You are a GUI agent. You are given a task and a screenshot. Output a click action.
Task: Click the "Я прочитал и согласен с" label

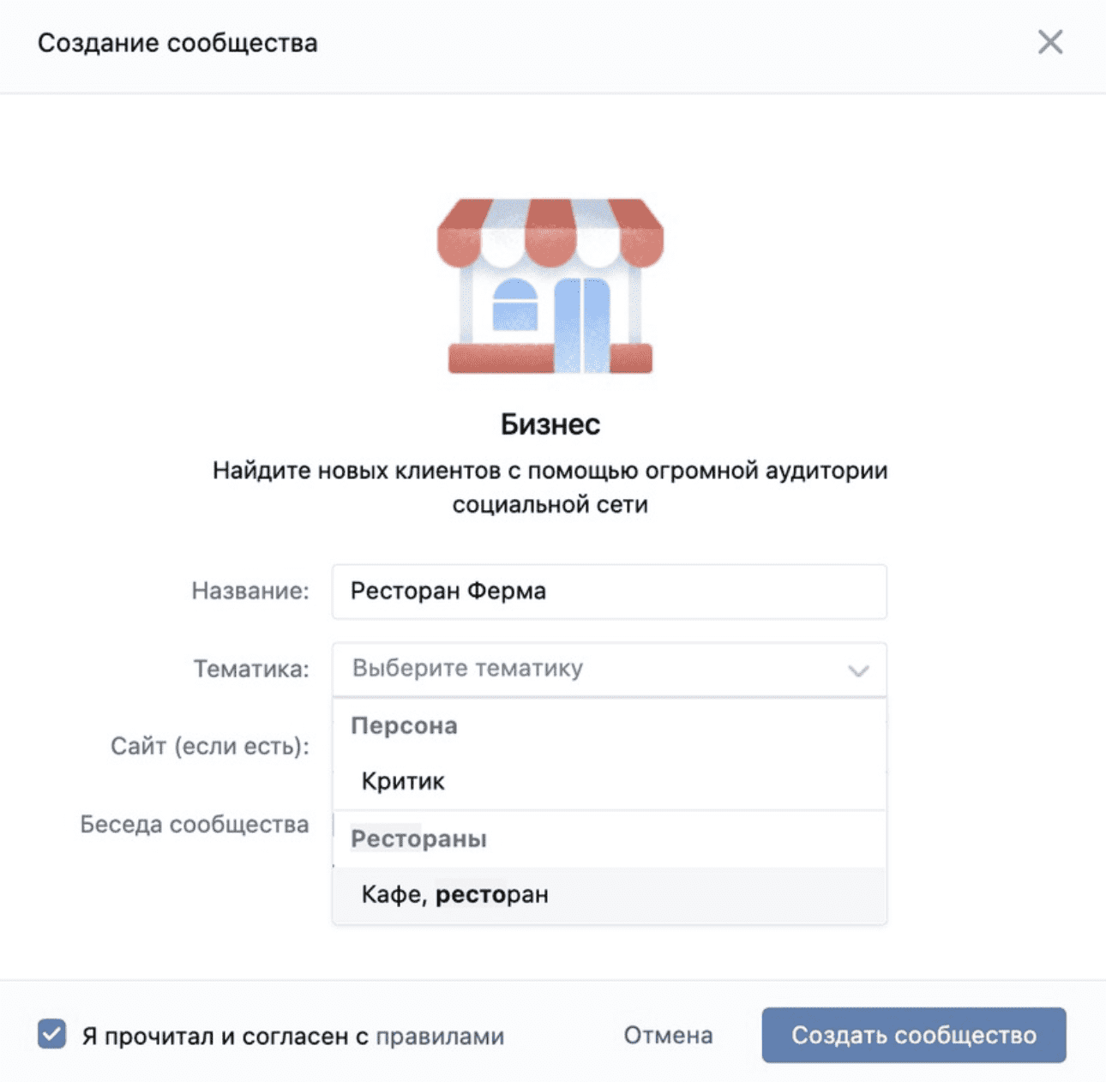225,1037
